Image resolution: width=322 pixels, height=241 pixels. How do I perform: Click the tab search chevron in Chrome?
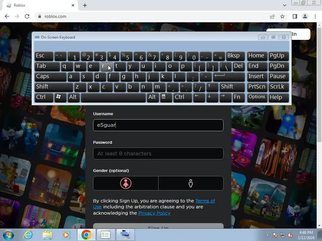click(x=284, y=5)
